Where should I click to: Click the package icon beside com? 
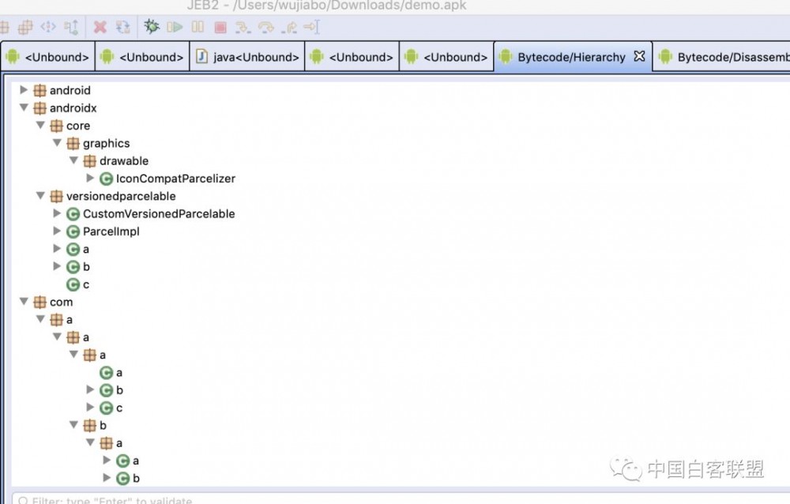tap(39, 303)
